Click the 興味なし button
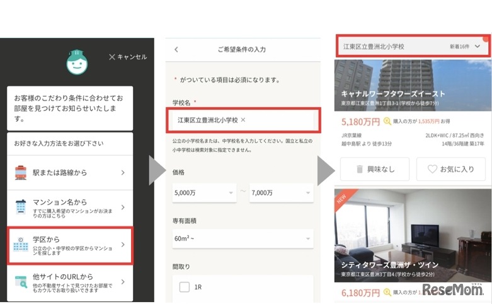 click(x=375, y=169)
